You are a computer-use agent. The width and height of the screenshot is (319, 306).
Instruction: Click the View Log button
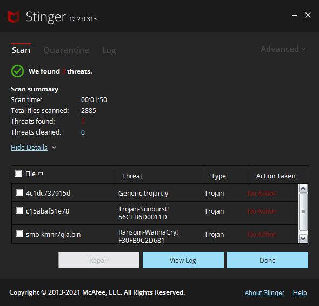183,260
